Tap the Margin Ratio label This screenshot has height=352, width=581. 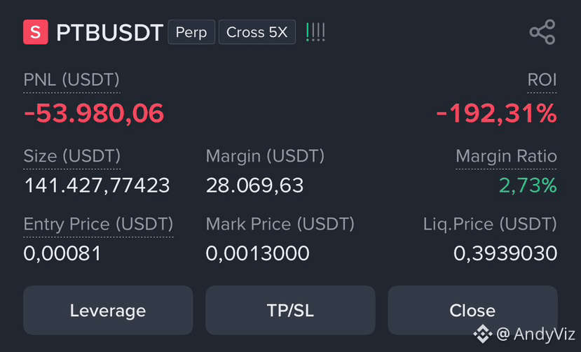pos(506,156)
